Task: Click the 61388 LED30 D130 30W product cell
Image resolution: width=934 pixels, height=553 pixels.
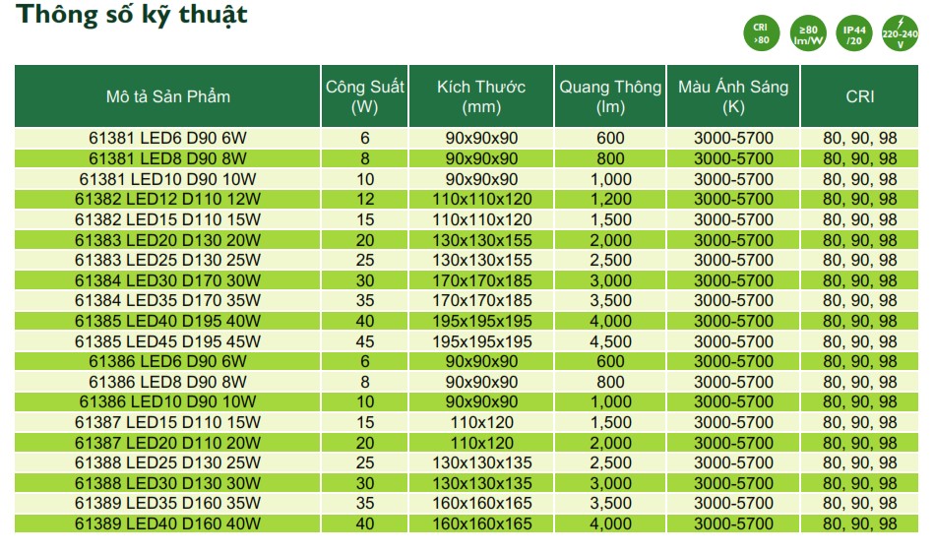Action: click(x=167, y=483)
